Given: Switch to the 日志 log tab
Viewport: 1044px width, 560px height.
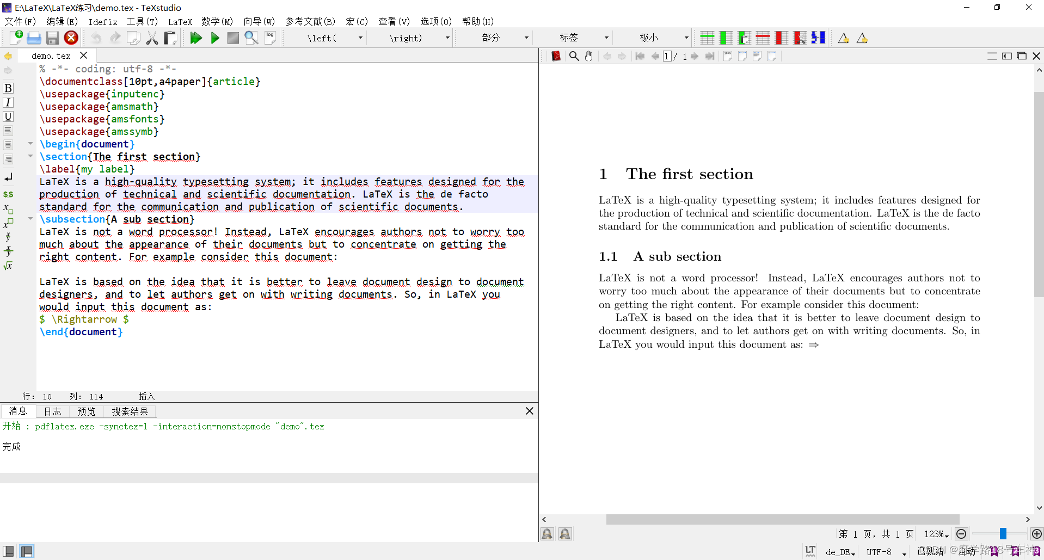Looking at the screenshot, I should [53, 411].
